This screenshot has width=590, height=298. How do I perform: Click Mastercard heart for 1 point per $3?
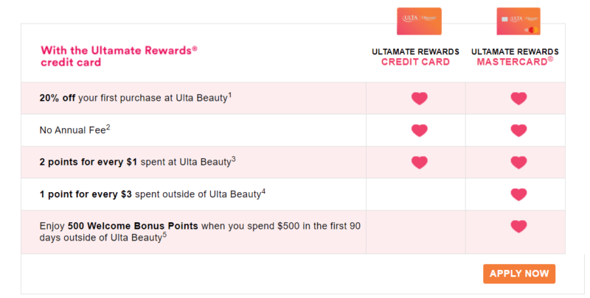click(x=518, y=194)
